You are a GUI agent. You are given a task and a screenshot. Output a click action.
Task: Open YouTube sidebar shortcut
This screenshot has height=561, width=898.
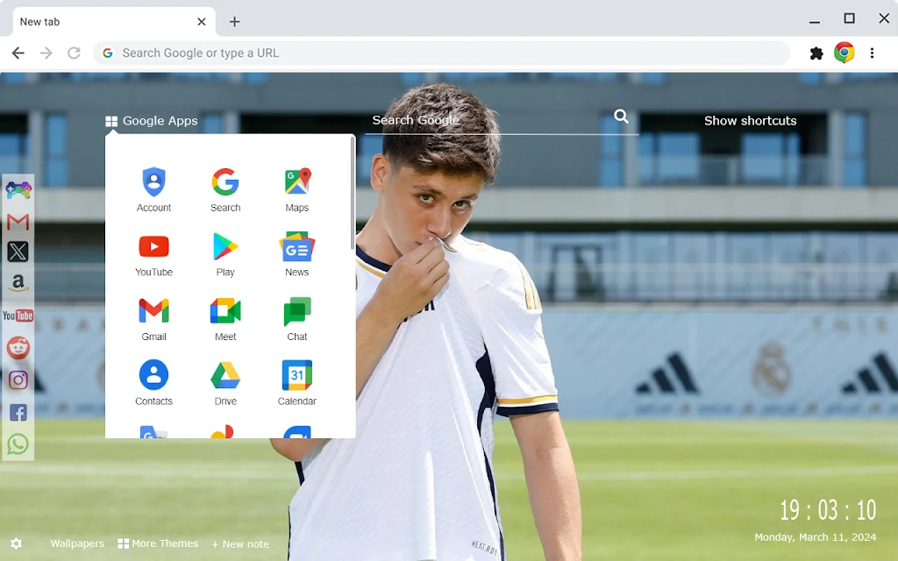tap(18, 316)
